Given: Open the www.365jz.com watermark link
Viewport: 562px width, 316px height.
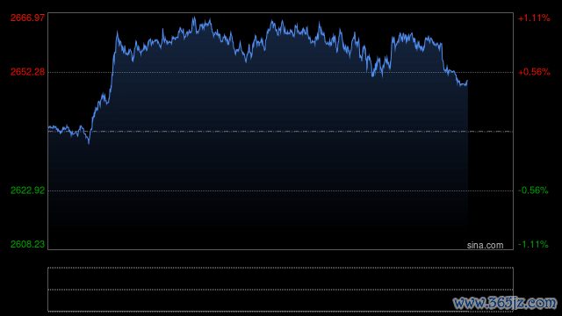Looking at the screenshot, I should pyautogui.click(x=505, y=303).
